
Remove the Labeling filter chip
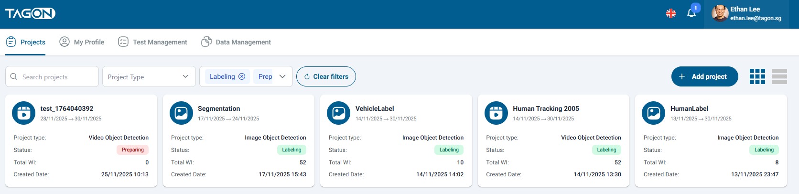242,76
